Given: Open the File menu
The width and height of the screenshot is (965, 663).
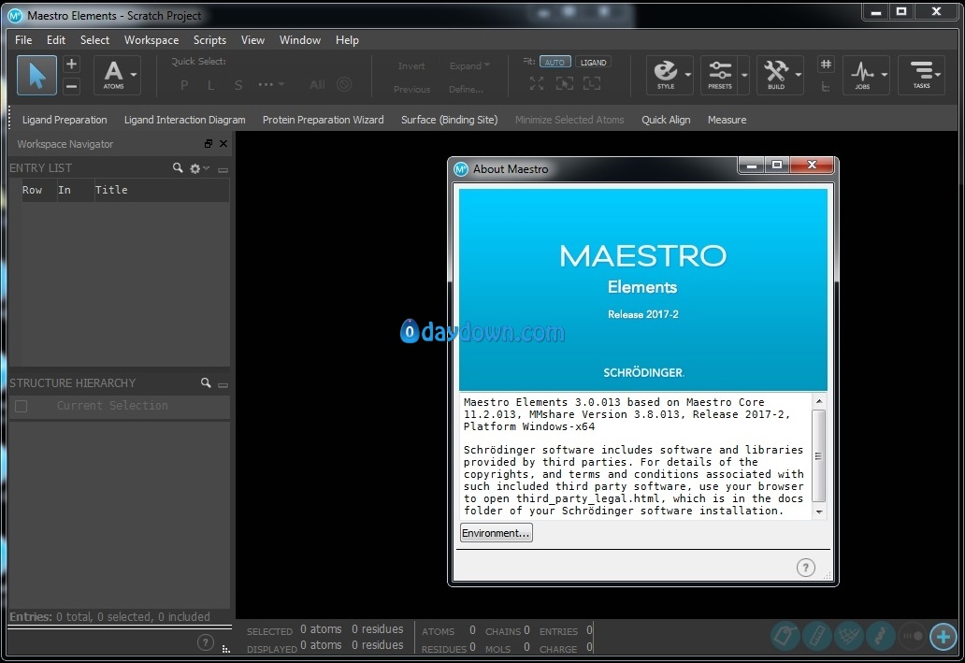Looking at the screenshot, I should tap(23, 40).
